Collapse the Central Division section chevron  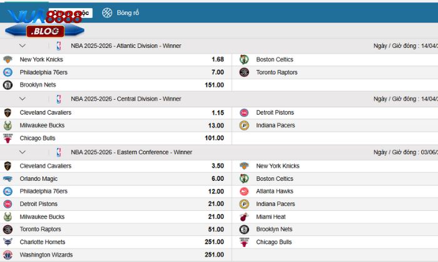(x=23, y=99)
